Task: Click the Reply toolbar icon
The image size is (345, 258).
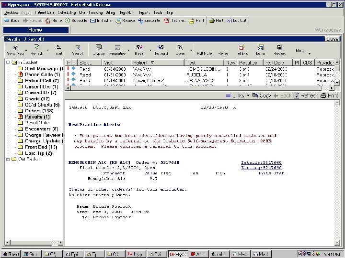Action: 139,47
